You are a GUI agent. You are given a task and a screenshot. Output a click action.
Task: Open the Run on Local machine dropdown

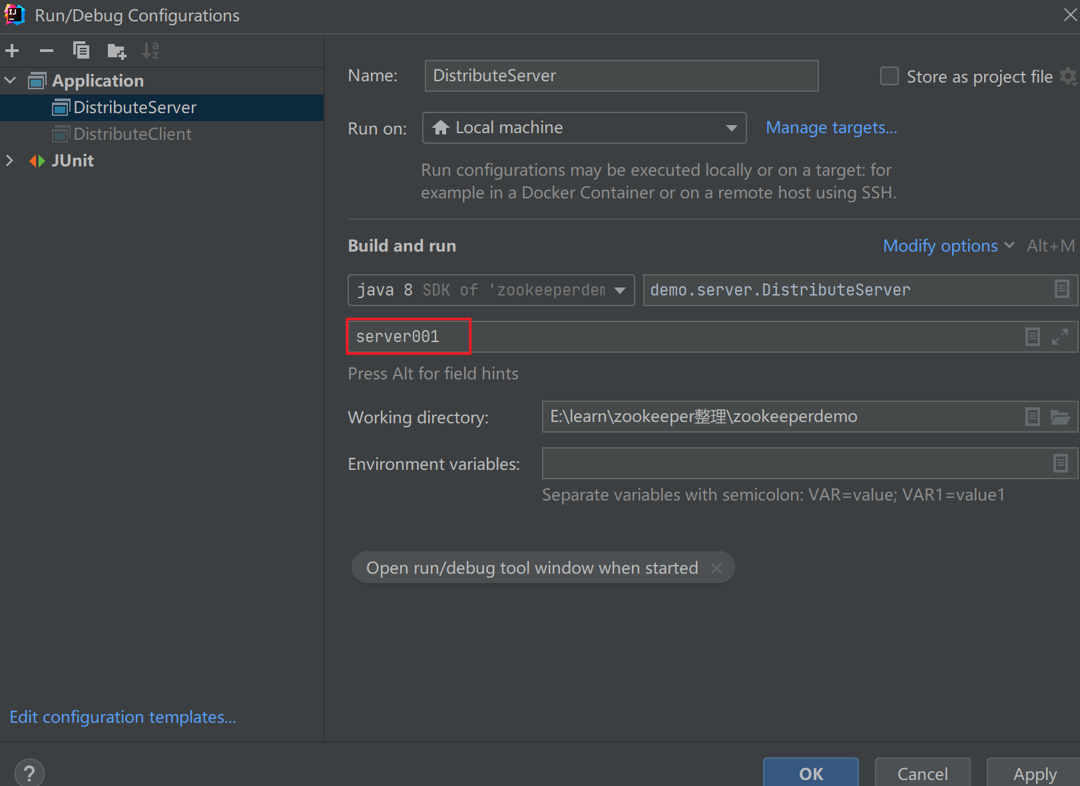click(584, 128)
